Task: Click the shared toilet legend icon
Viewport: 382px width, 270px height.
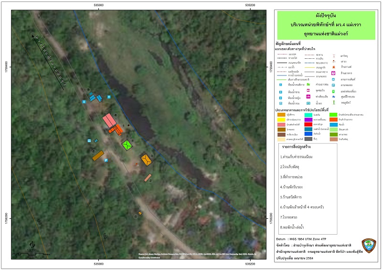Action: pos(281,103)
